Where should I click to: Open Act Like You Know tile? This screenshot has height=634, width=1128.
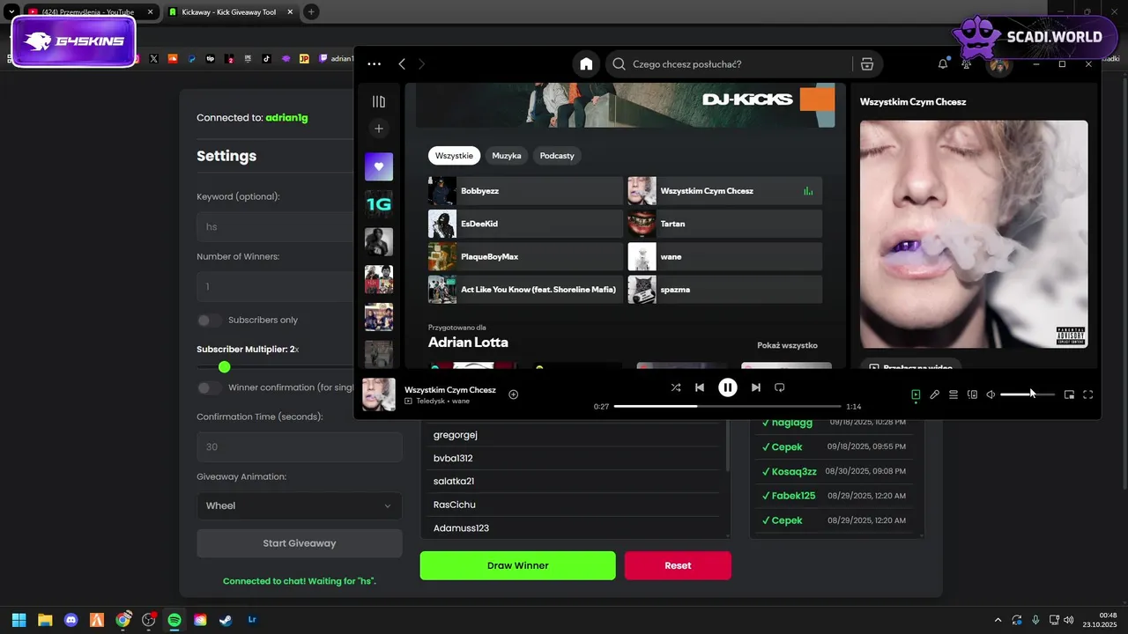(525, 290)
